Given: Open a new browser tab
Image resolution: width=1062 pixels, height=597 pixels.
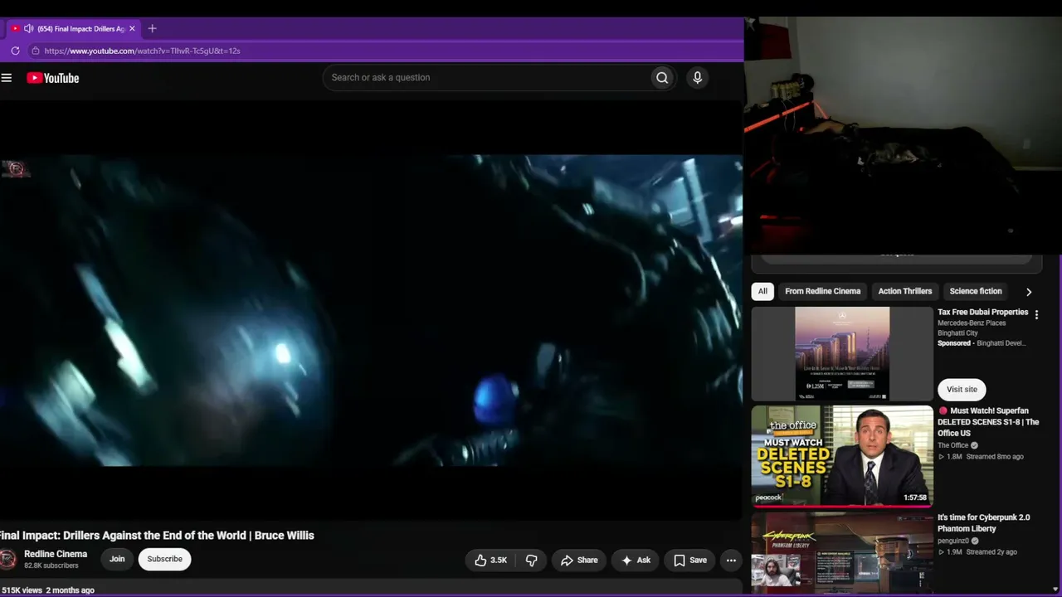Looking at the screenshot, I should 152,28.
